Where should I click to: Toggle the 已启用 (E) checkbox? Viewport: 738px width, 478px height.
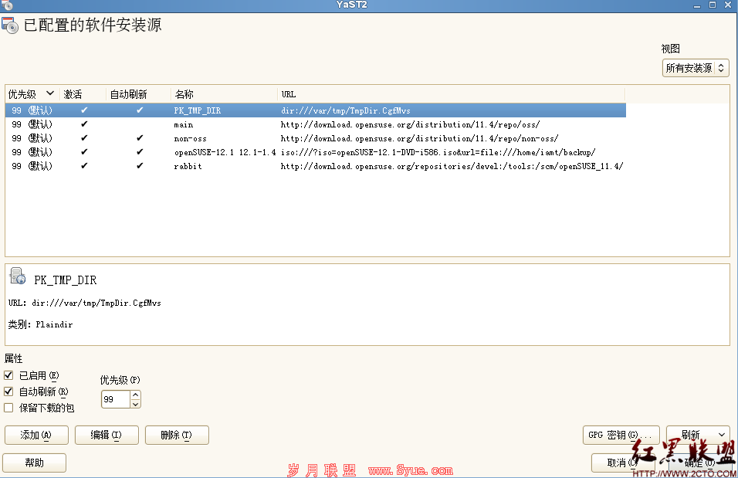[8, 375]
